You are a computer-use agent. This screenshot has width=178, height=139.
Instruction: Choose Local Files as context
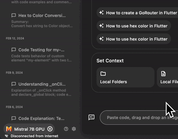[x=167, y=77]
